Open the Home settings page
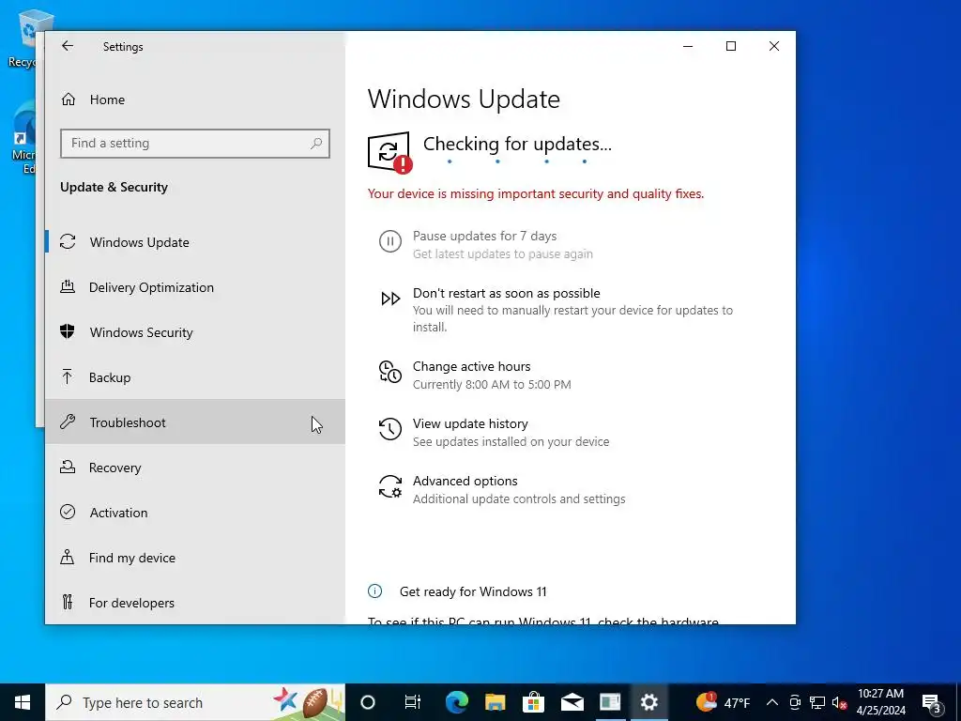Viewport: 961px width, 721px height. tap(195, 100)
